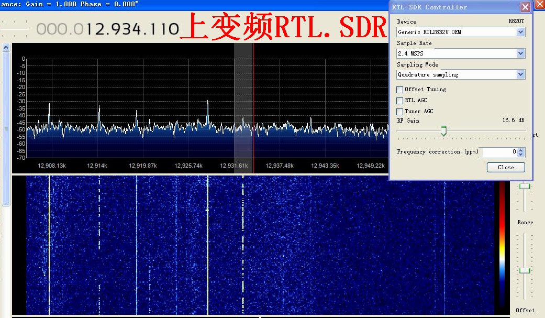The image size is (545, 318).
Task: Increase frequency correction with the up arrow
Action: pos(521,150)
